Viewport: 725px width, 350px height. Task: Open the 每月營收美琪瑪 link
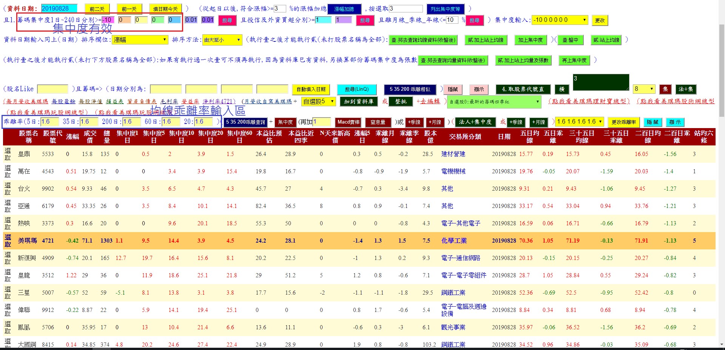(26, 101)
